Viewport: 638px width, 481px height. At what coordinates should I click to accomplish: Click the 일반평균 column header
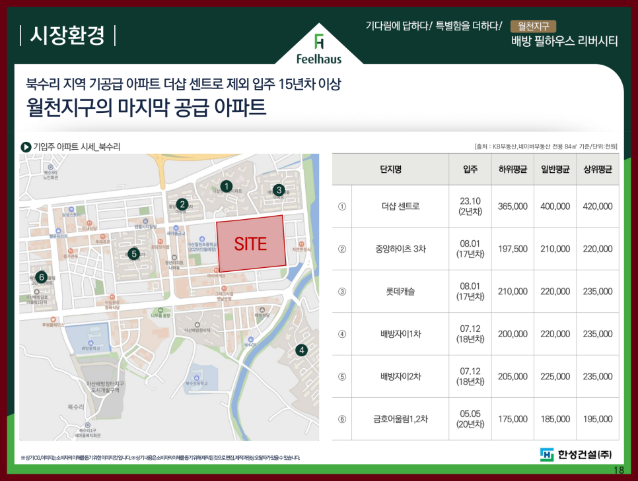pyautogui.click(x=555, y=169)
